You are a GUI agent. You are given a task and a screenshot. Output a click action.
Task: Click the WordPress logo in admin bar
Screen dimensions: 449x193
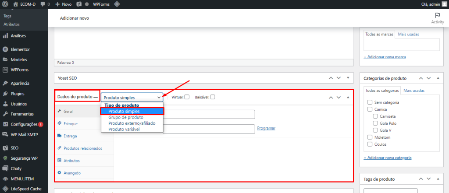click(5, 4)
